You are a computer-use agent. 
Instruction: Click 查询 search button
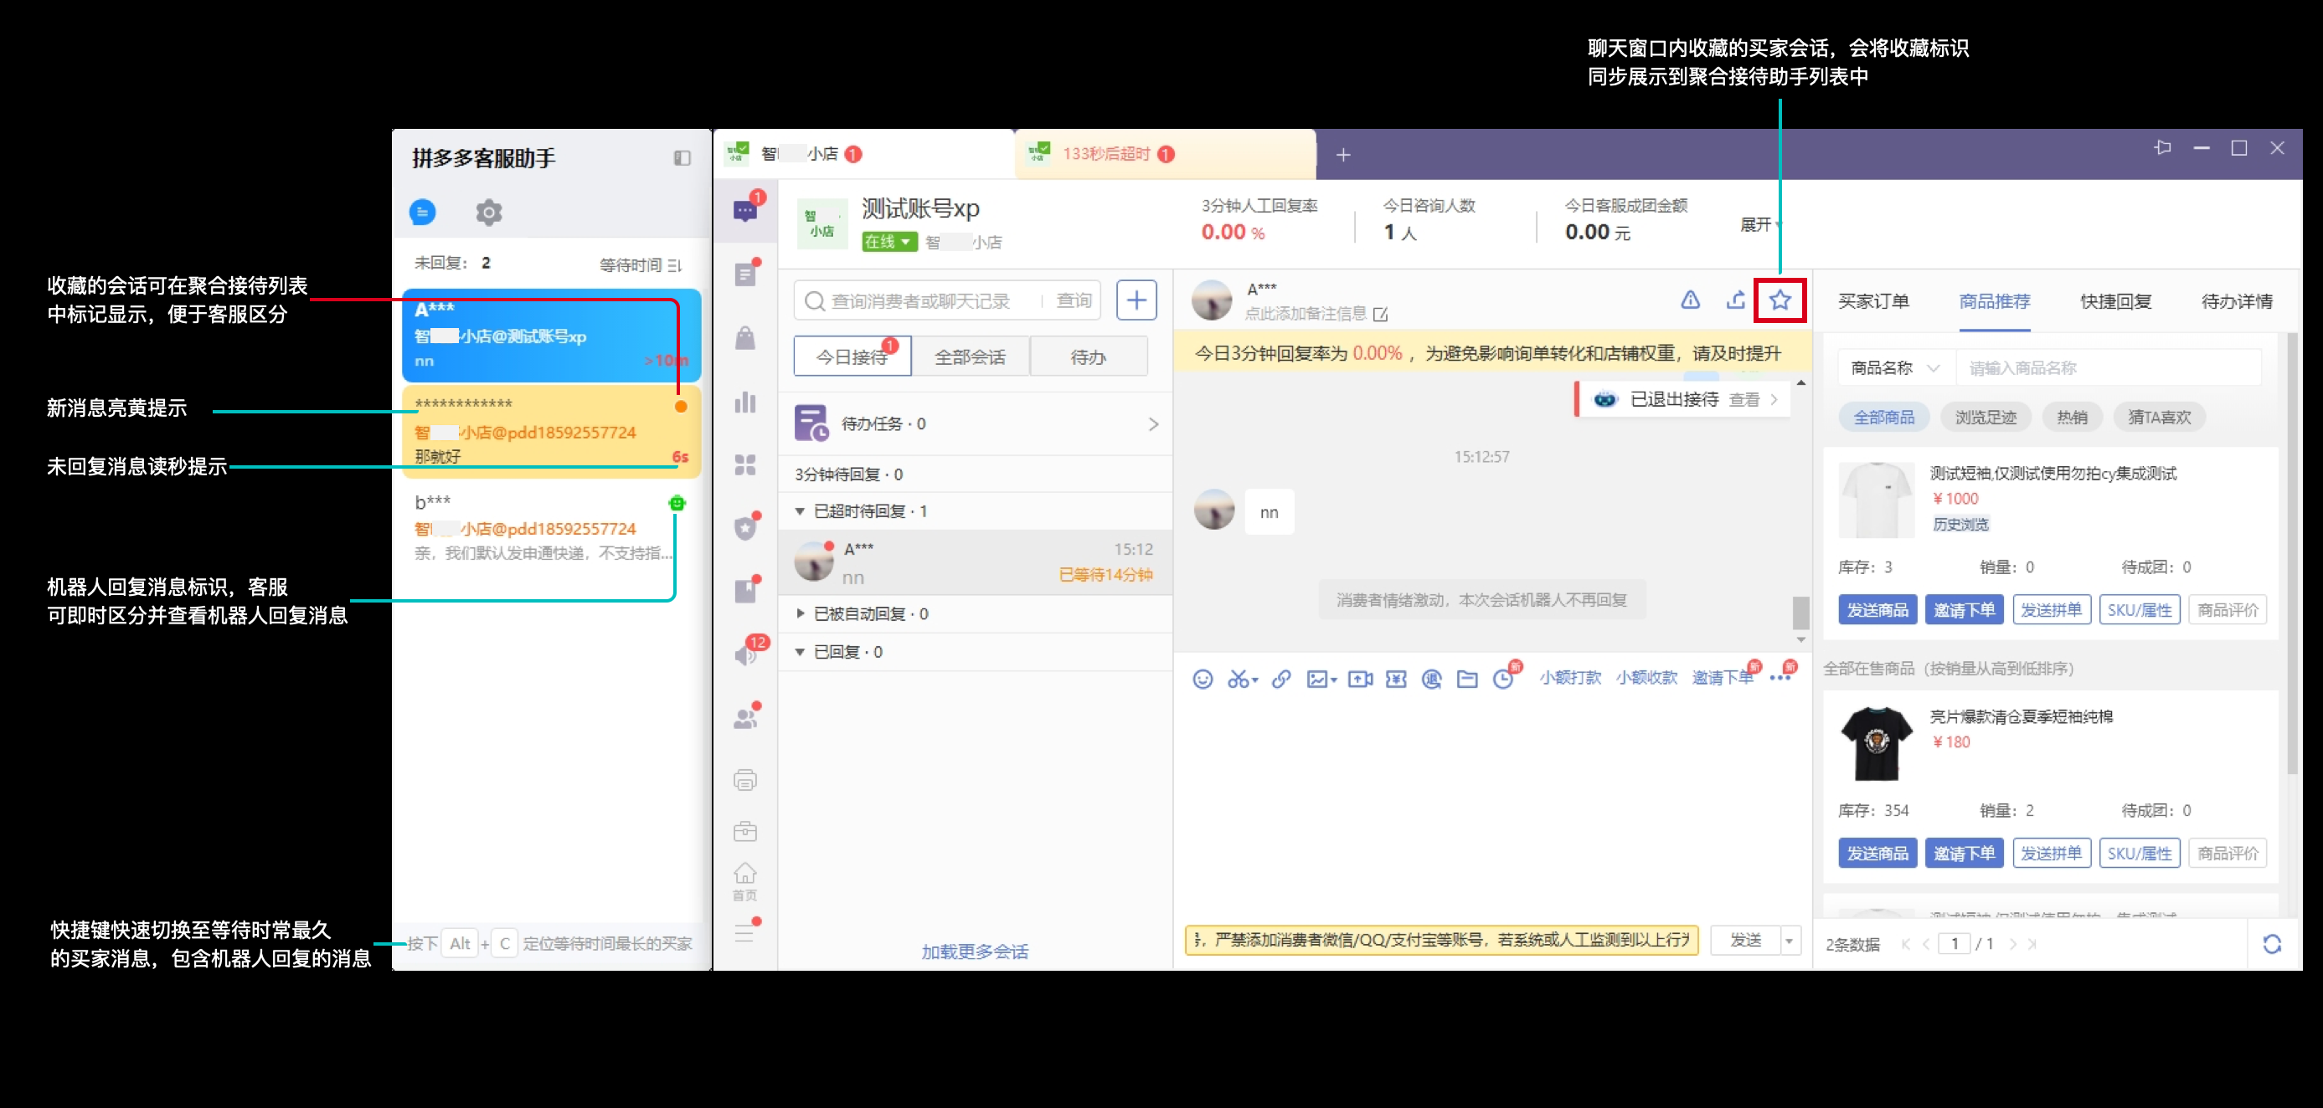1073,300
